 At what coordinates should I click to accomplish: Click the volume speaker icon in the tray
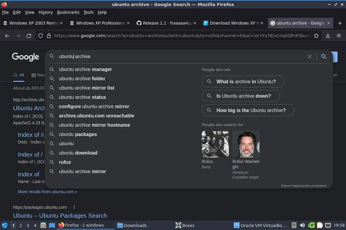302,226
